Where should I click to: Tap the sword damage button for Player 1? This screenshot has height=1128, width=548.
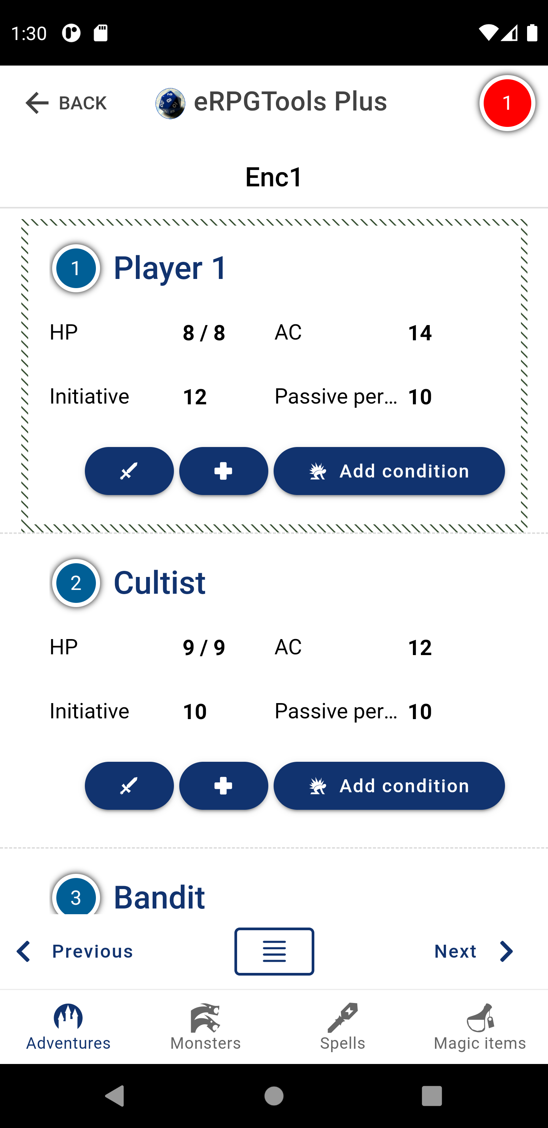click(129, 471)
